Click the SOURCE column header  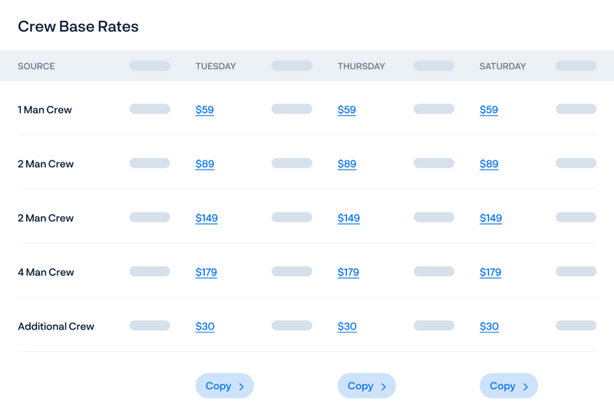[36, 66]
